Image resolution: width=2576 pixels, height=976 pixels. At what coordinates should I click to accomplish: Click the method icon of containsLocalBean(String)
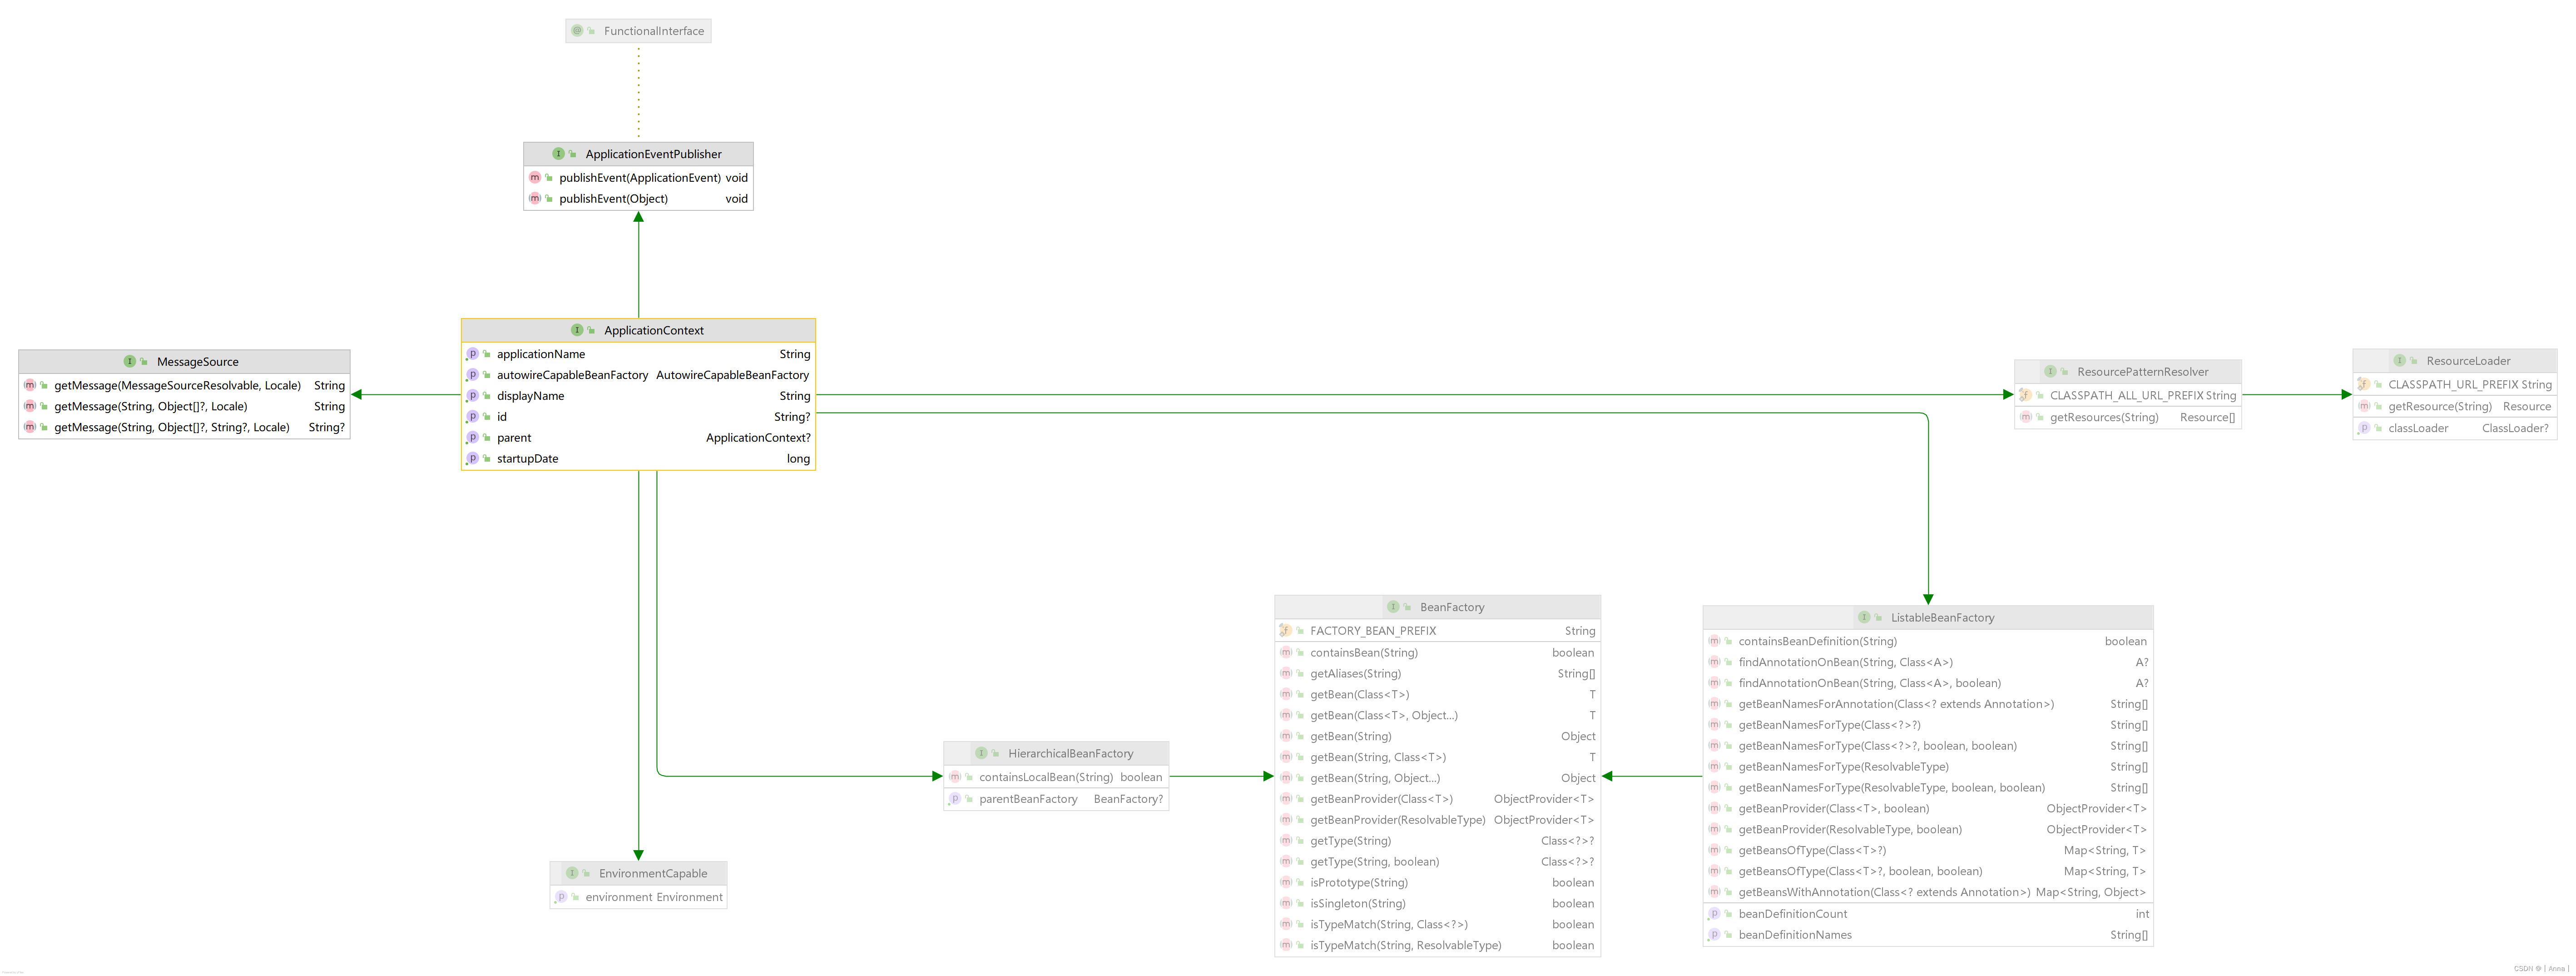pos(955,777)
